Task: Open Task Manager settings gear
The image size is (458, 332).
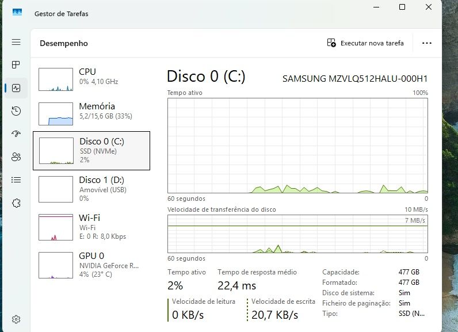Action: (x=16, y=319)
